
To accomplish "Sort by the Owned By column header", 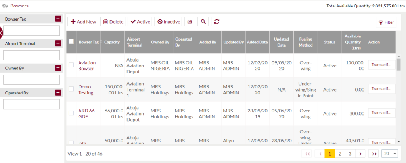I will click(x=161, y=42).
